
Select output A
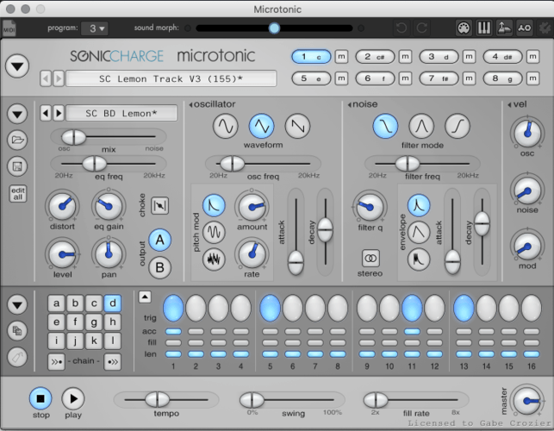pyautogui.click(x=159, y=240)
